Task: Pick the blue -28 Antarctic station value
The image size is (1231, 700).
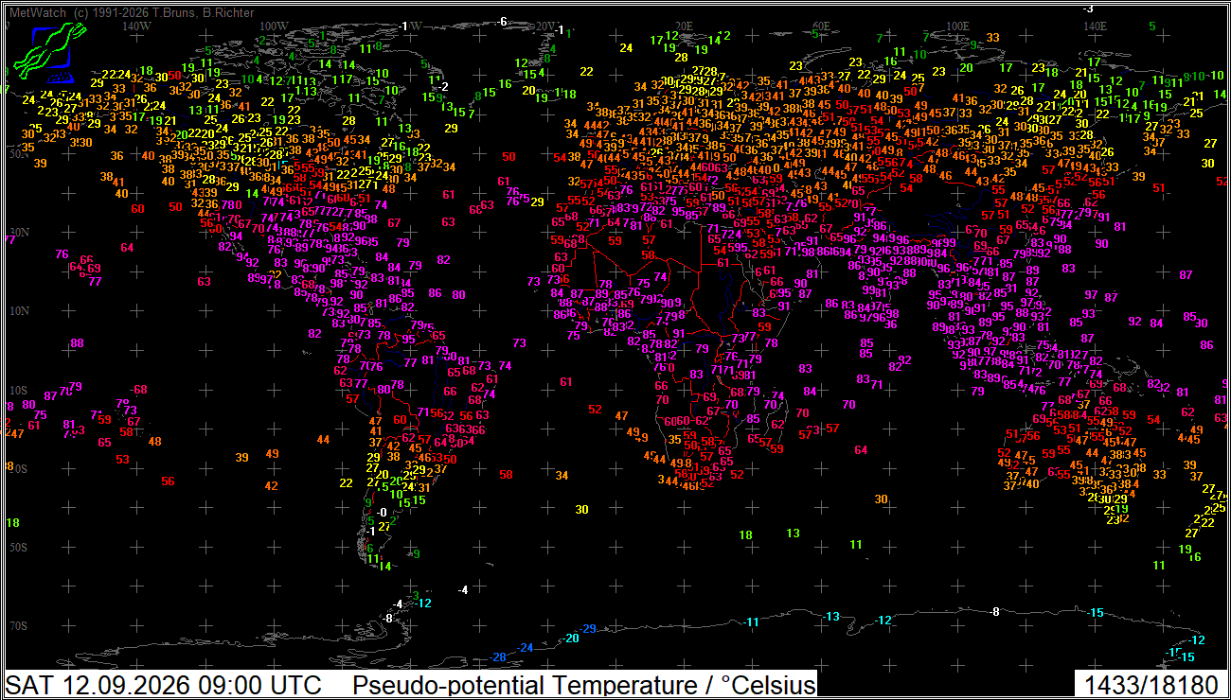Action: click(x=499, y=657)
